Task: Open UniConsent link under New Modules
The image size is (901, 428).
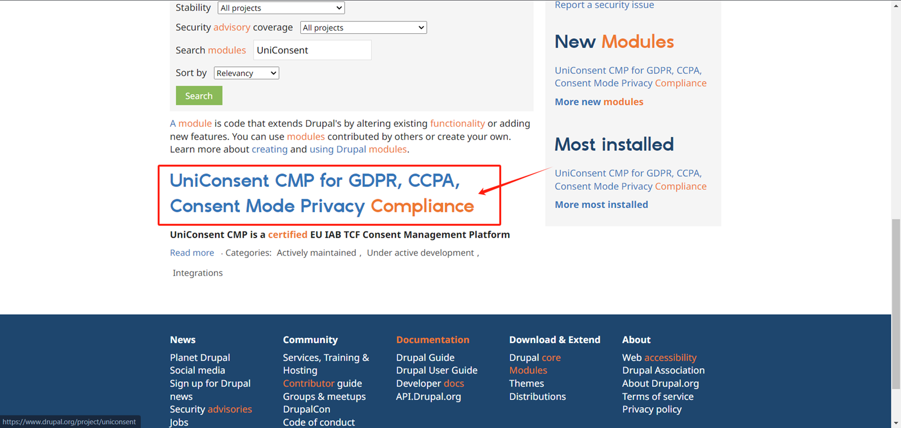Action: [x=631, y=77]
